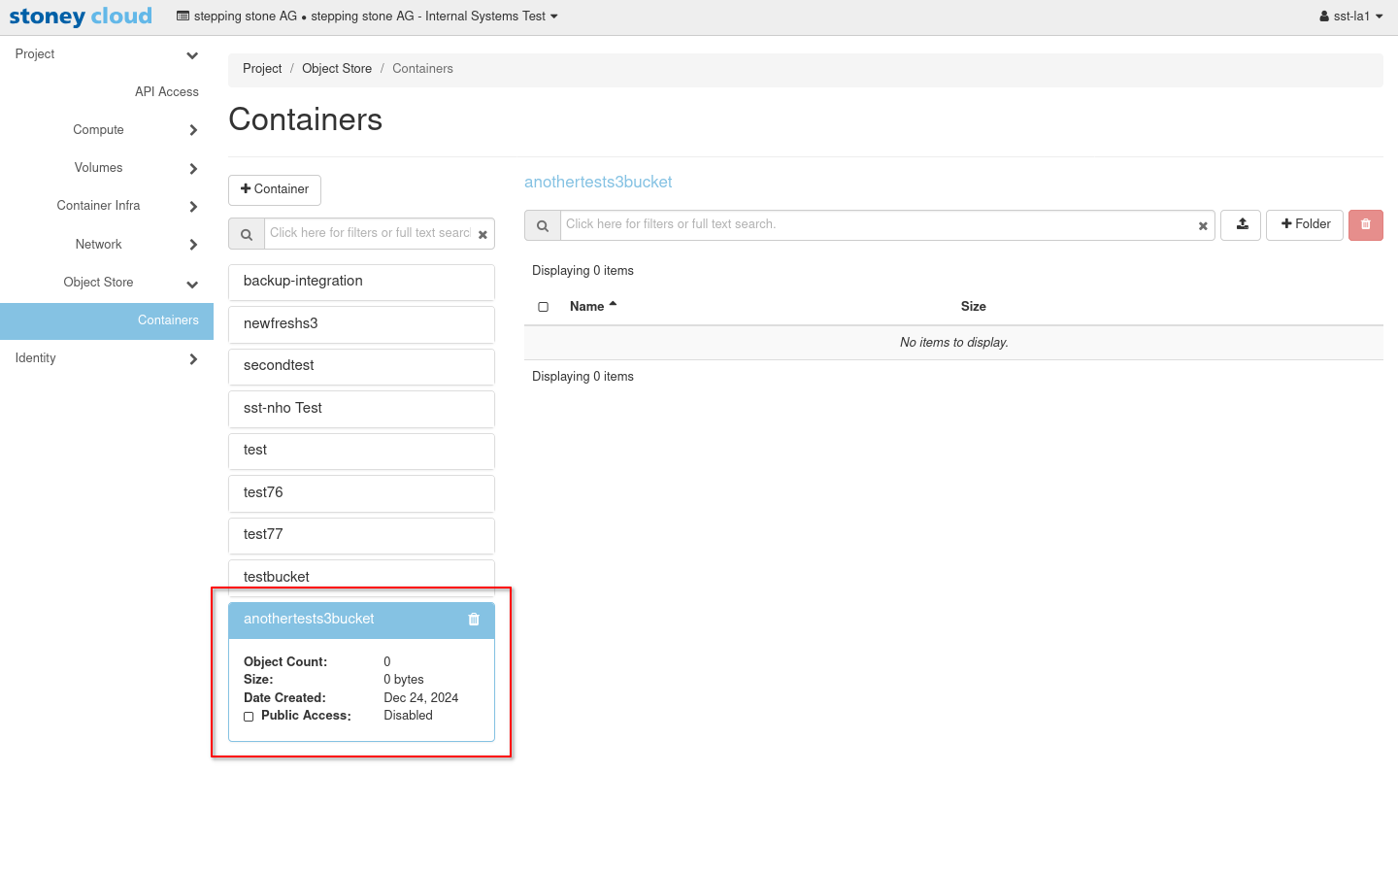Sort objects by the Name column arrow
1398x874 pixels.
pyautogui.click(x=613, y=305)
